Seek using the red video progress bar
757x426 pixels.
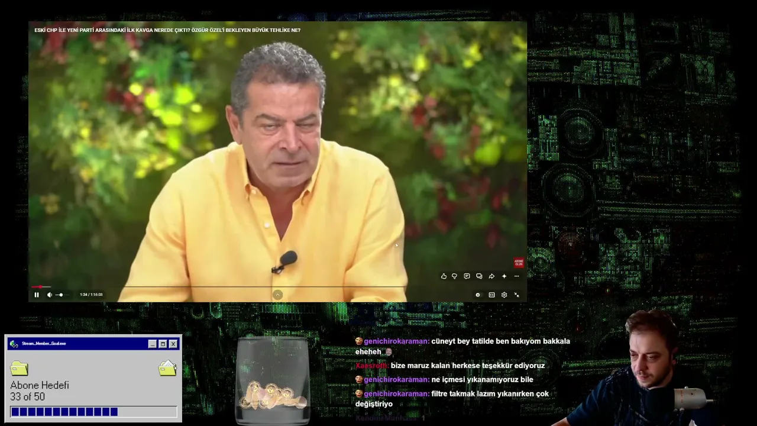[x=277, y=287]
